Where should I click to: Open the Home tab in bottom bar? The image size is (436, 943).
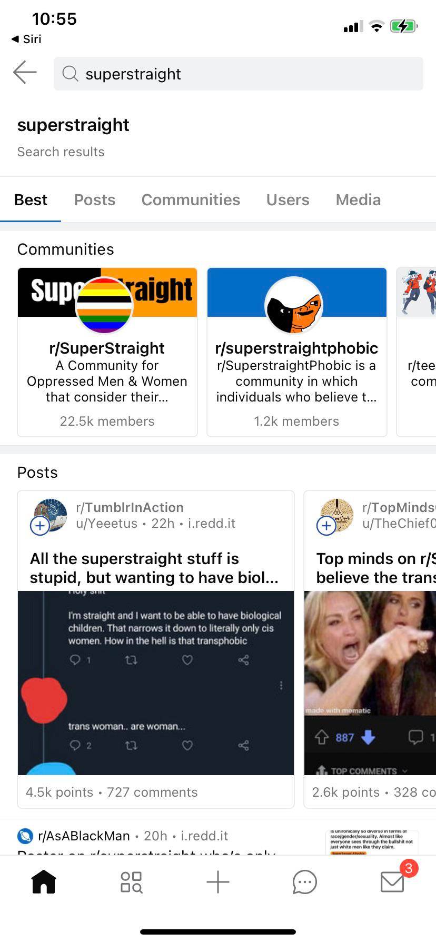click(x=44, y=881)
